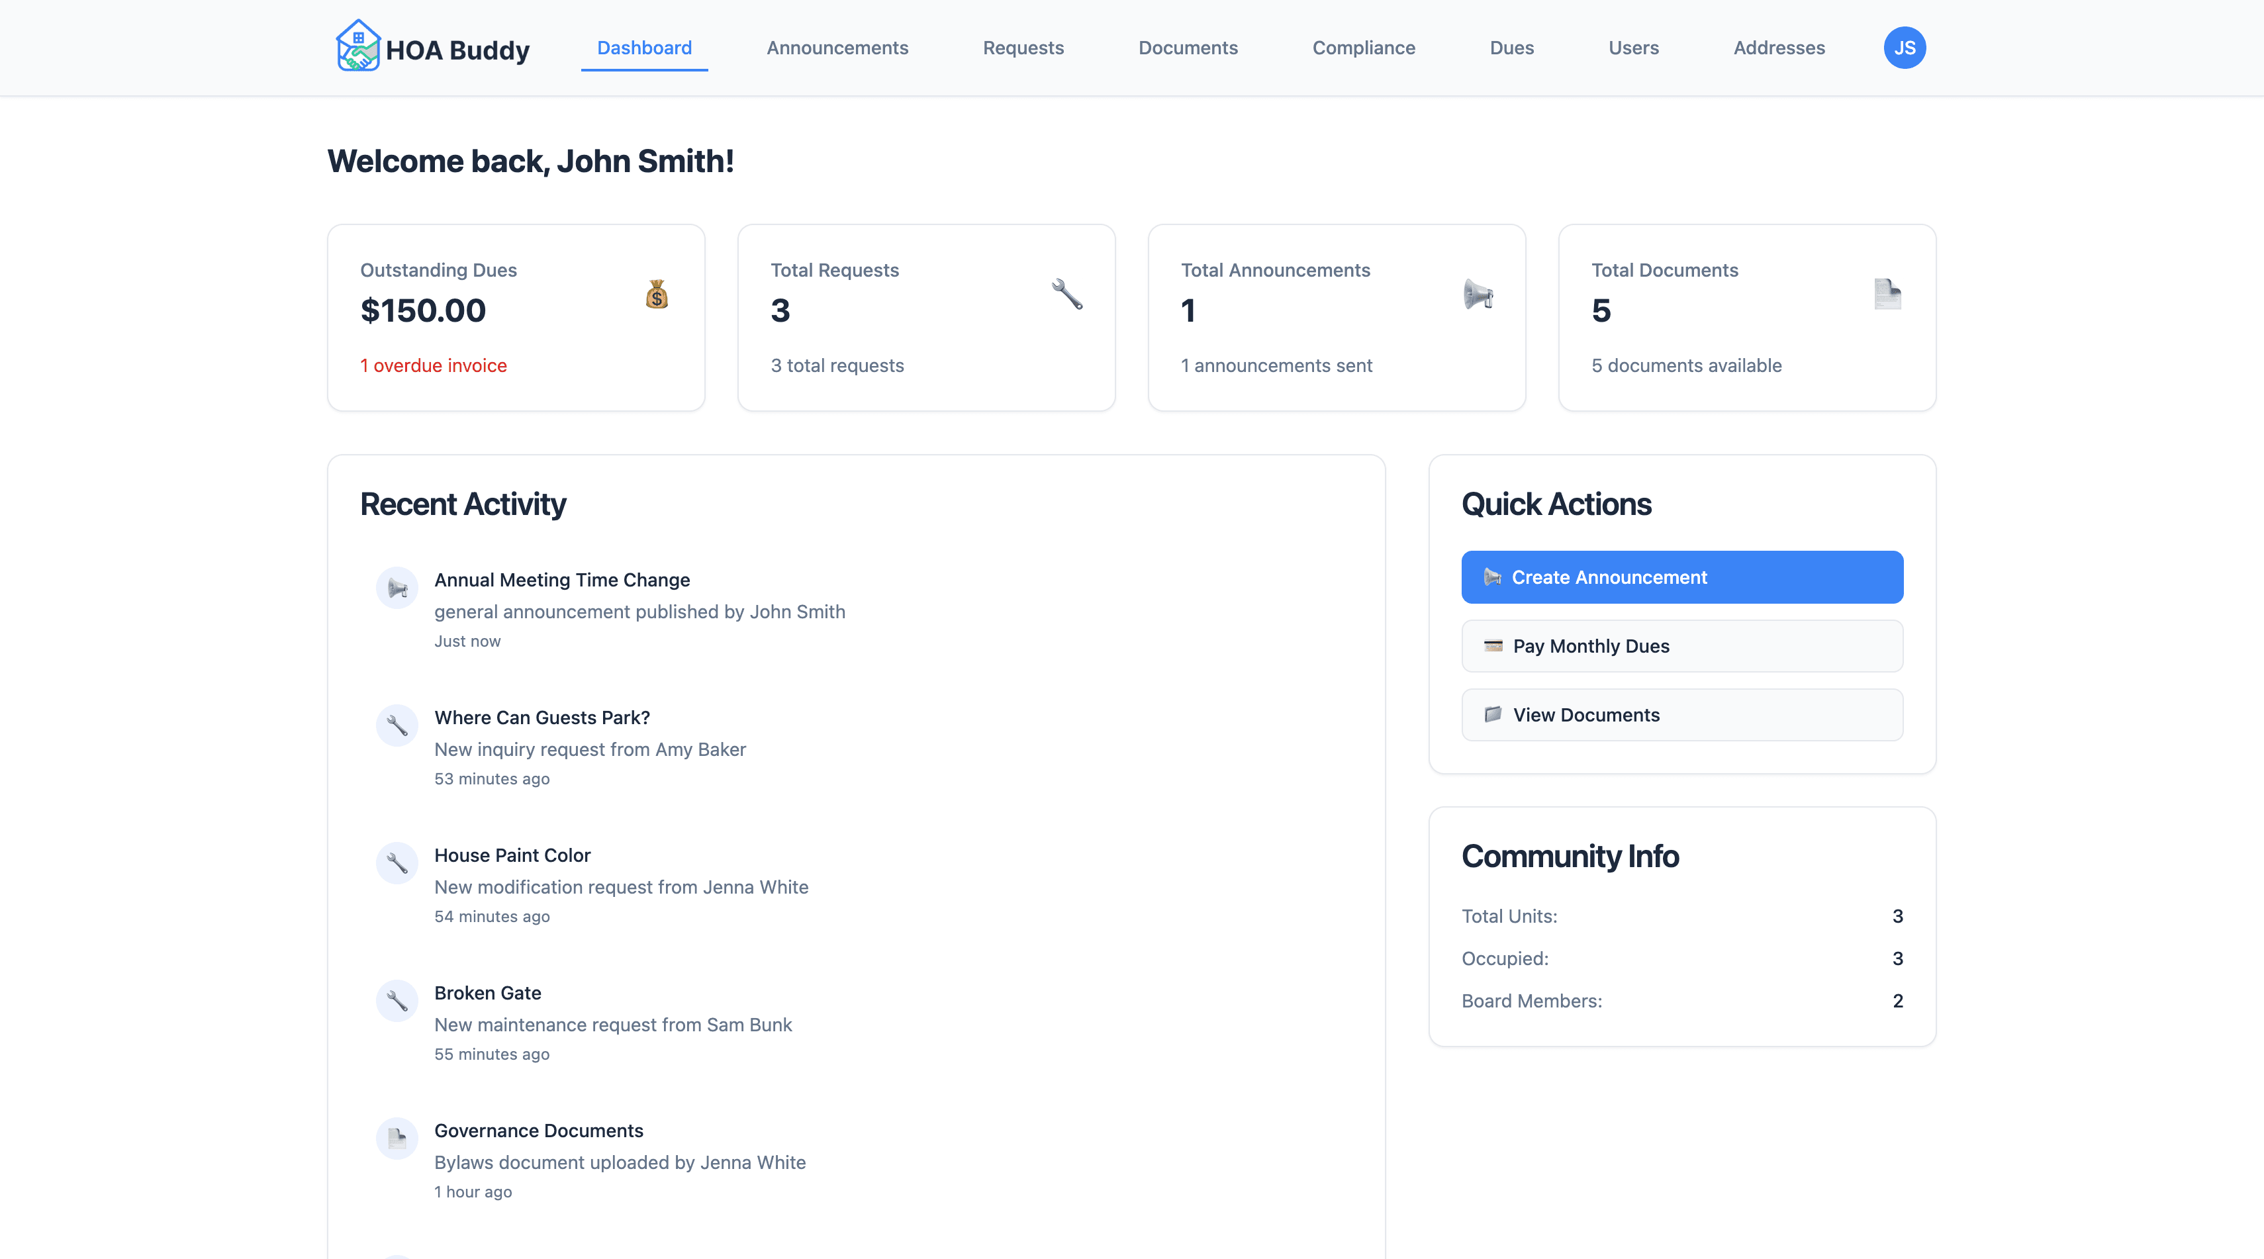The image size is (2264, 1259).
Task: Click the megaphone icon in Create Announcement button
Action: (1492, 577)
